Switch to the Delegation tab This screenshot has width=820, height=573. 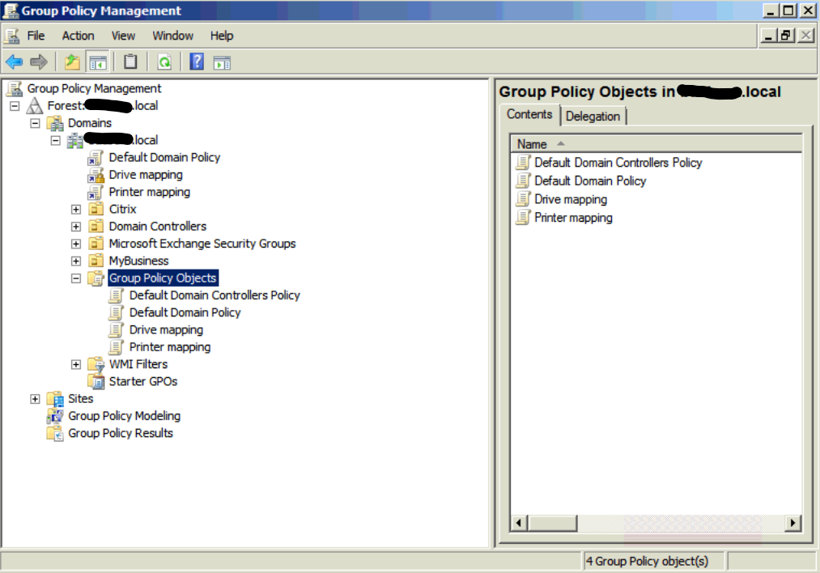click(593, 116)
